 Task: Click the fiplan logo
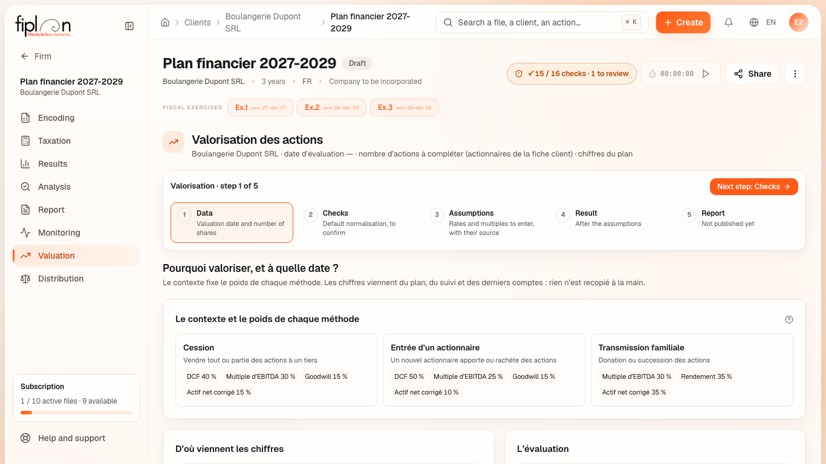tap(43, 26)
